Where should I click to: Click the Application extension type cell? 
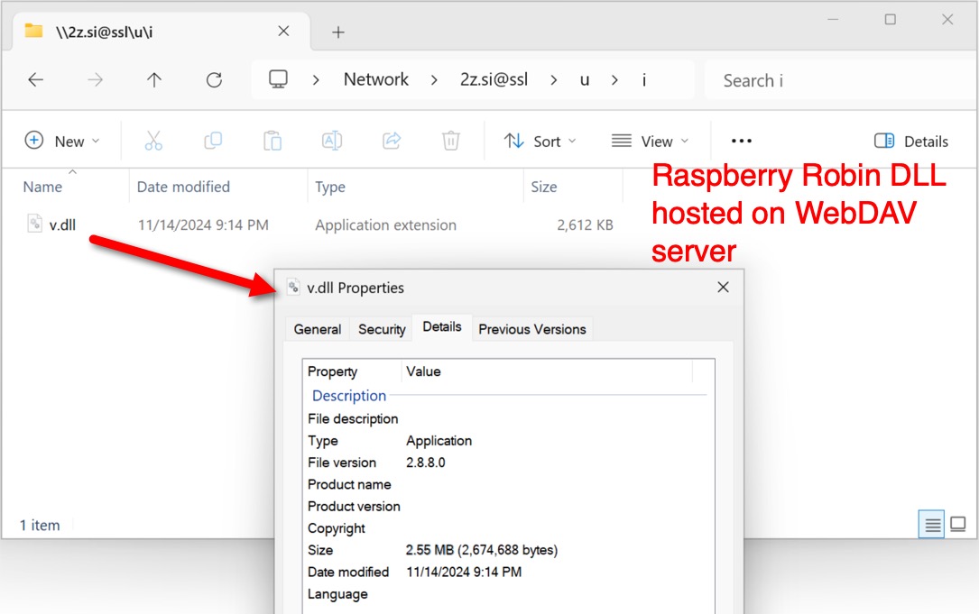[385, 225]
